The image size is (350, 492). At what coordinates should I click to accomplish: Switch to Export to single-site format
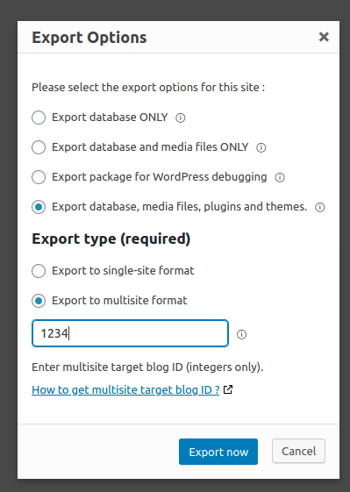point(39,271)
